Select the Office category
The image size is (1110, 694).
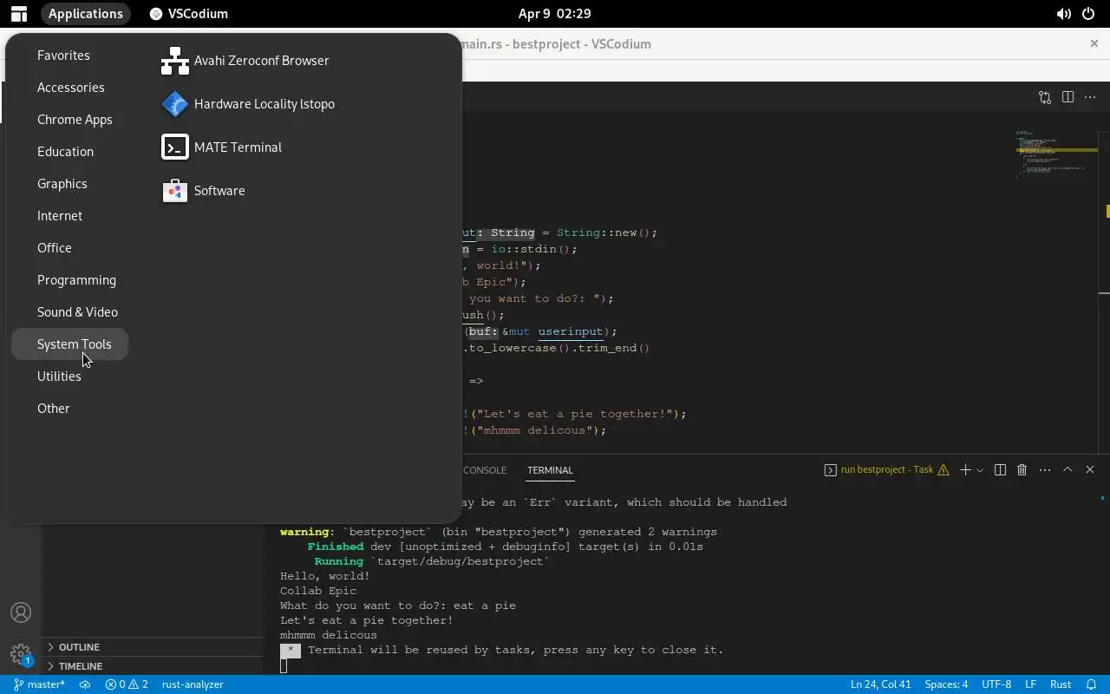[54, 248]
